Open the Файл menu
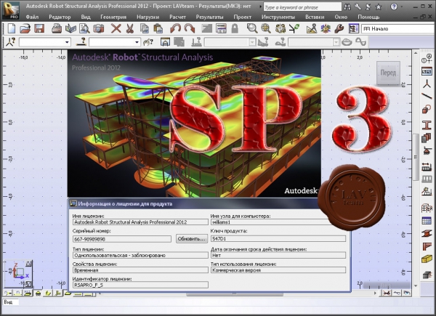436x316 pixels. 32,17
